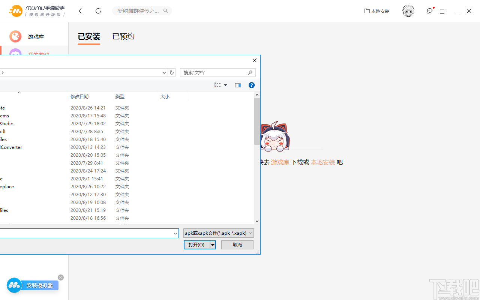Open the view options dropdown arrow
Viewport: 480px width, 300px height.
coord(225,85)
